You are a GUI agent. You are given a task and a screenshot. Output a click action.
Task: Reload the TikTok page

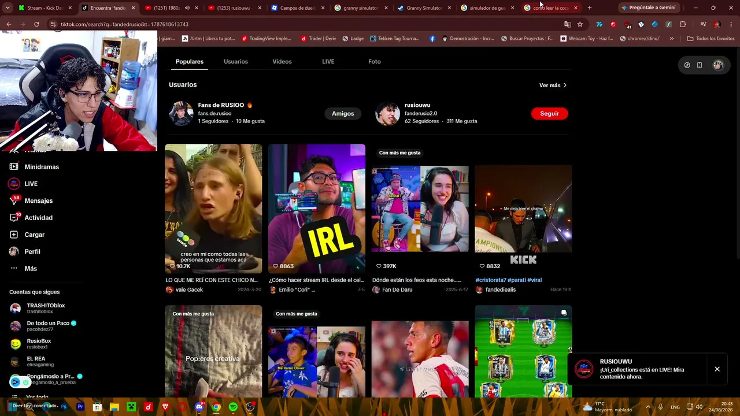36,24
